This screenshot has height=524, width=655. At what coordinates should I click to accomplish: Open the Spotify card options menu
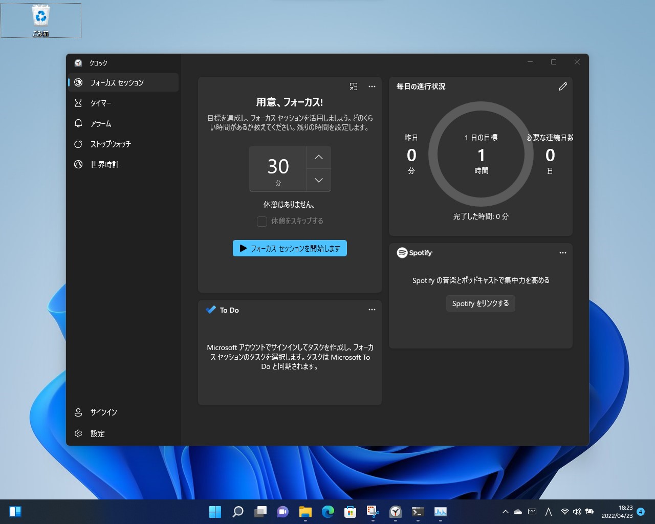point(563,252)
